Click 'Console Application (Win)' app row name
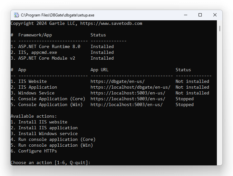 [x=50, y=105]
